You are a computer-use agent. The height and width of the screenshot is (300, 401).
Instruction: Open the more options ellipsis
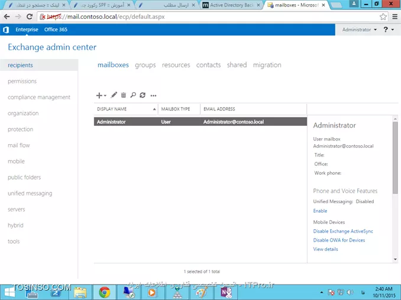(153, 96)
